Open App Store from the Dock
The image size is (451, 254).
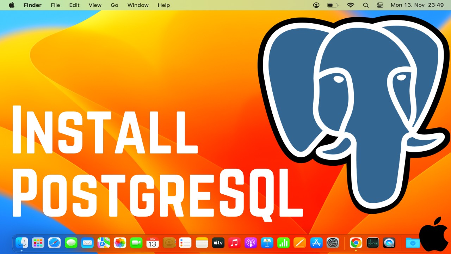316,243
